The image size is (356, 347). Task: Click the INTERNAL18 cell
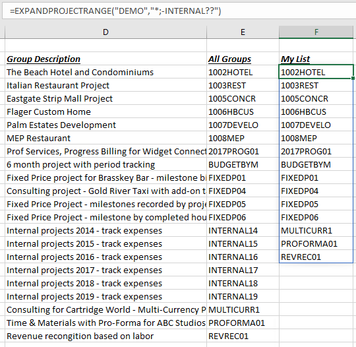[x=243, y=283]
